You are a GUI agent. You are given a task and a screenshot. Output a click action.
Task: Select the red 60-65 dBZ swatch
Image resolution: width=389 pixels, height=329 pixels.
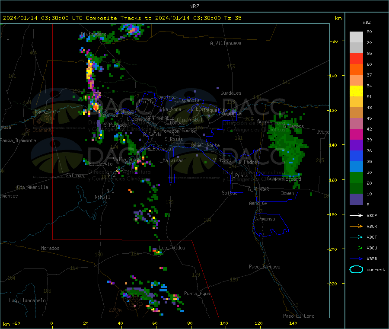(x=356, y=58)
